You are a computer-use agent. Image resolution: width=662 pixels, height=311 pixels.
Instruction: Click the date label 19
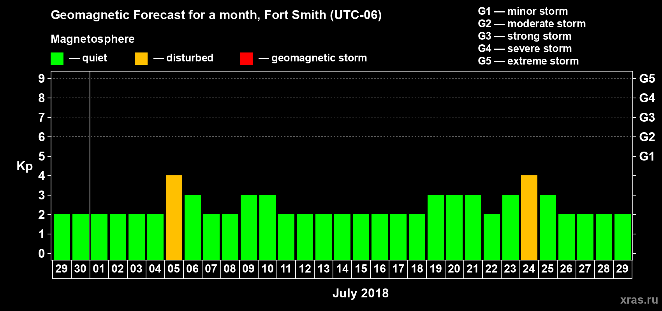coord(436,269)
